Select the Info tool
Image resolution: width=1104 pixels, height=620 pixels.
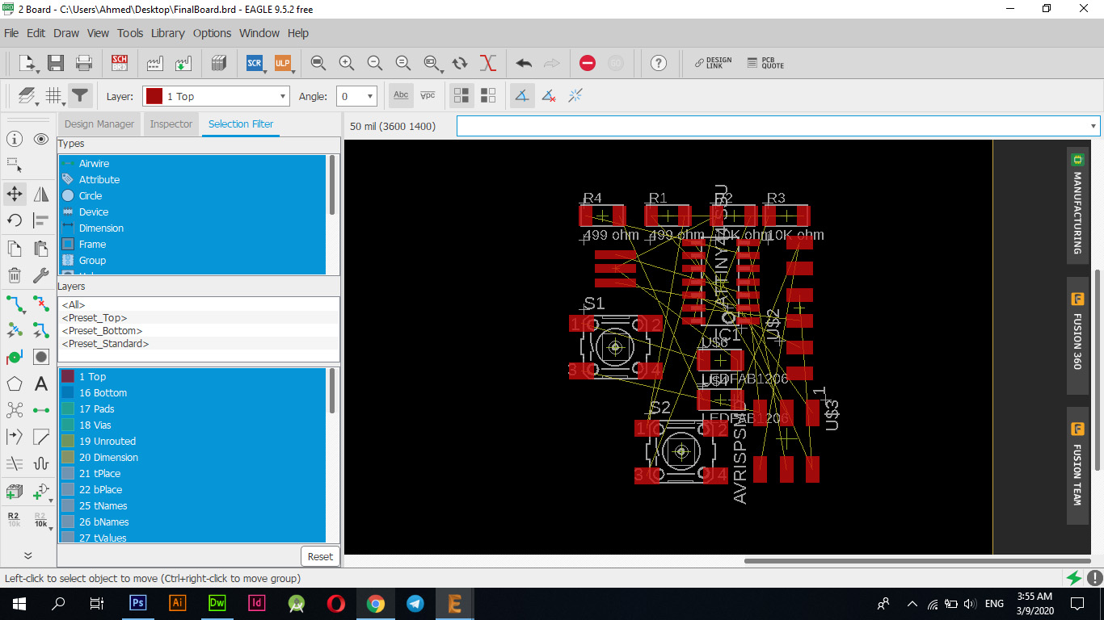click(x=15, y=139)
